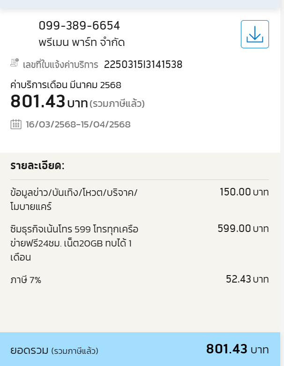284x366 pixels.
Task: Click the 52.43 บาท tax amount
Action: [x=247, y=279]
